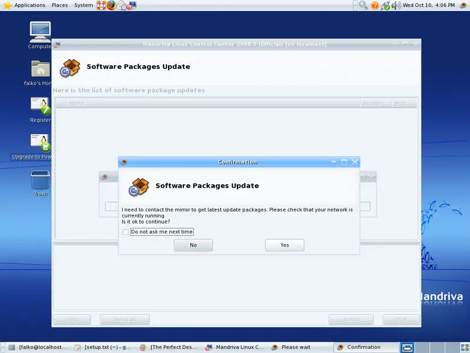The width and height of the screenshot is (470, 353).
Task: Open the orange question mark help applet
Action: coord(375,5)
